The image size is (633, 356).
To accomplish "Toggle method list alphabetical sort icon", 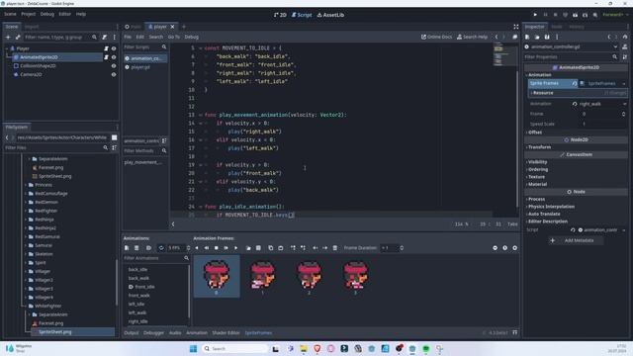I will (164, 140).
